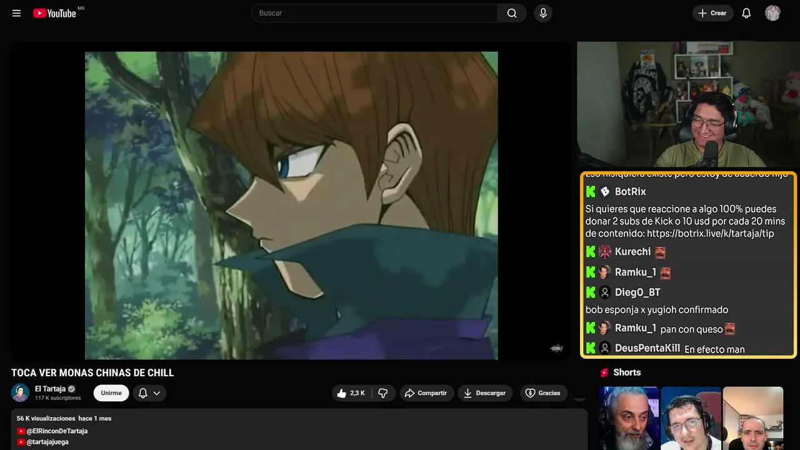Share the video with Compartir
Image resolution: width=800 pixels, height=450 pixels.
tap(426, 393)
